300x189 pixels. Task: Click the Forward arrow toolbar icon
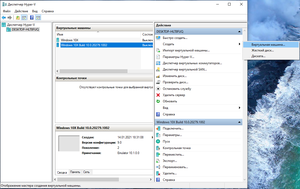tap(10, 18)
